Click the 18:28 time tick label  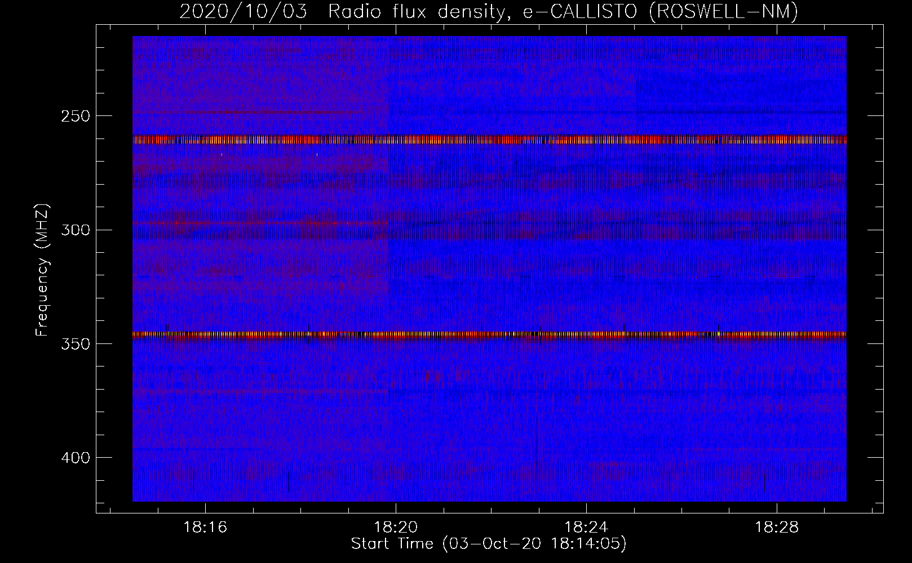pyautogui.click(x=777, y=528)
